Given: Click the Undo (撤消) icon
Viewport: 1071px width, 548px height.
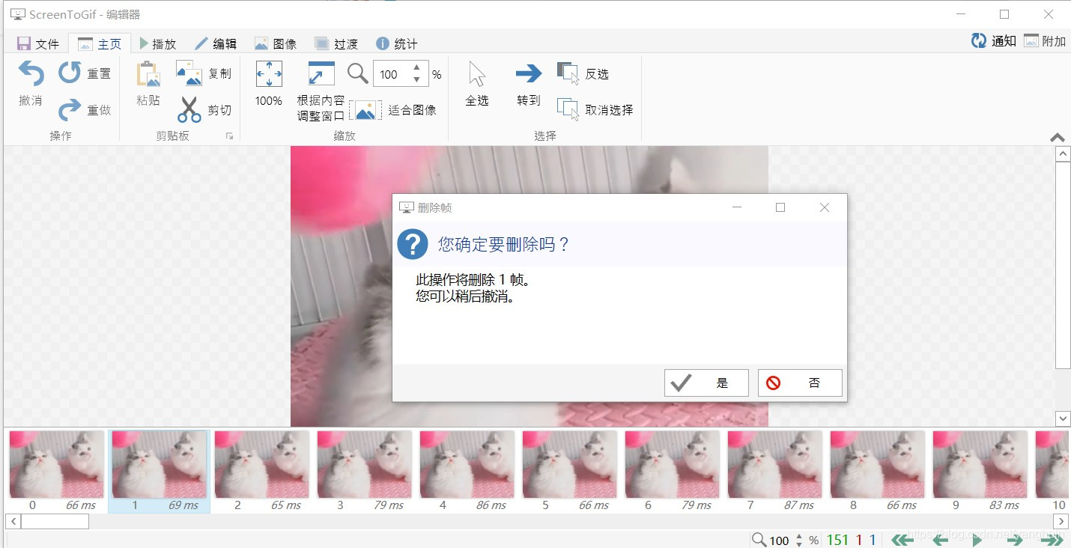Looking at the screenshot, I should click(x=31, y=74).
